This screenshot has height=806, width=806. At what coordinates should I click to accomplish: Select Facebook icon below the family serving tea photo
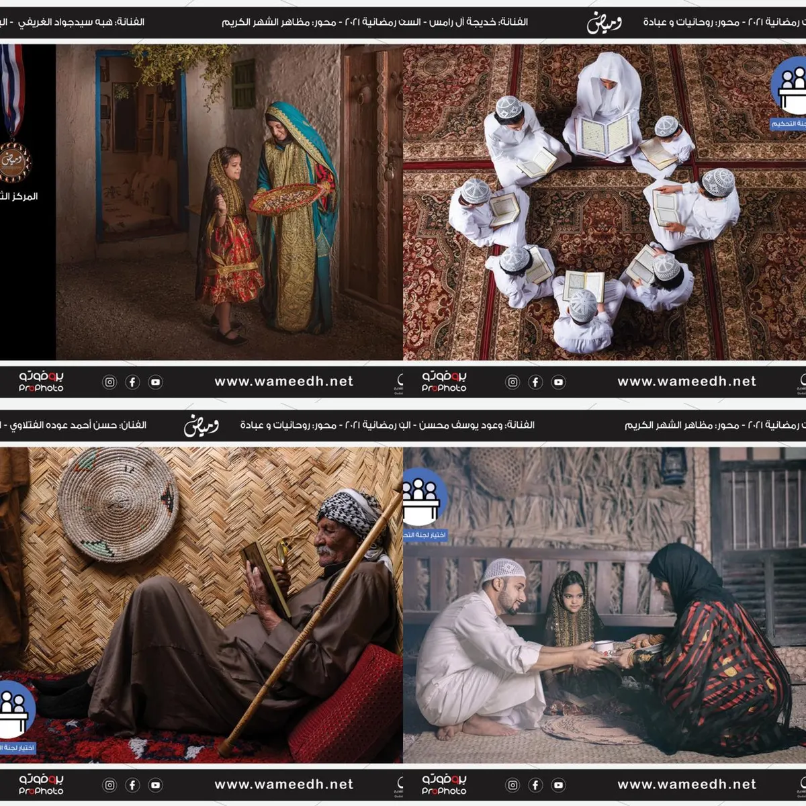pos(535,785)
